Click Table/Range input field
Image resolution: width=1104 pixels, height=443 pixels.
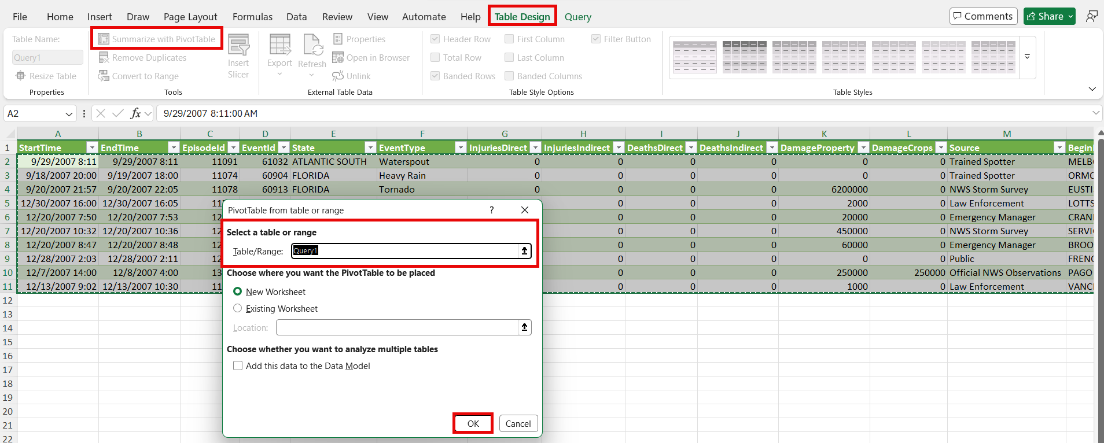[404, 250]
